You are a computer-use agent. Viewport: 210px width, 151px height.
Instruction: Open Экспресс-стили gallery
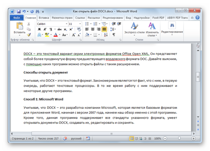[134, 29]
